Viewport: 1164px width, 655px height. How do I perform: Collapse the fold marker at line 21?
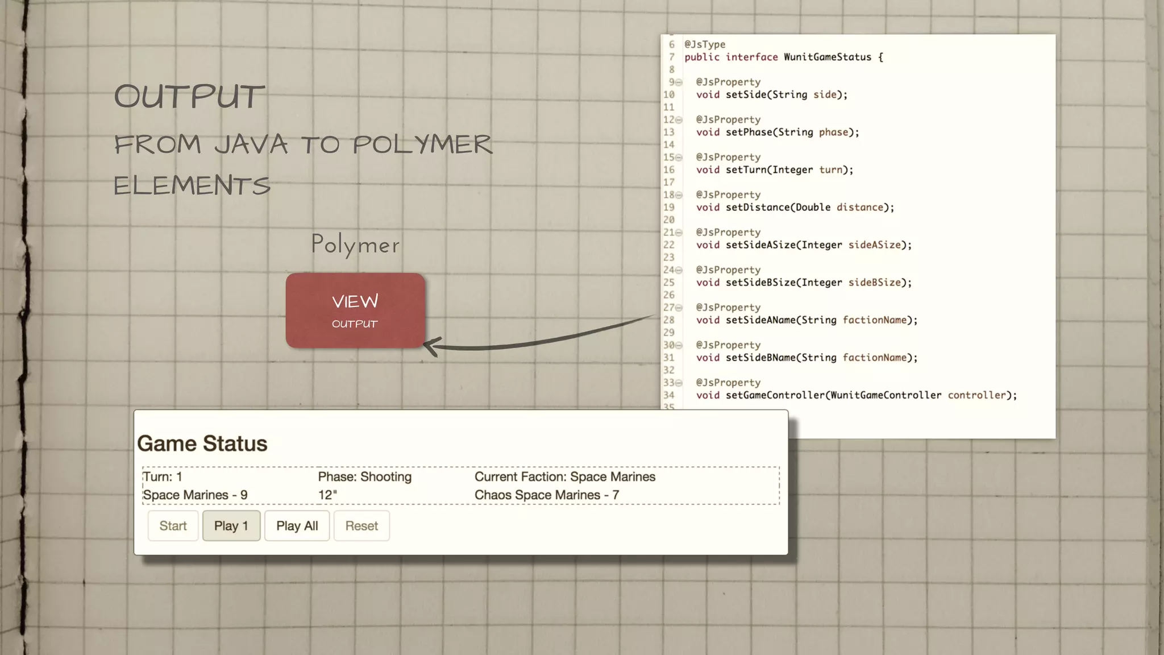click(679, 233)
